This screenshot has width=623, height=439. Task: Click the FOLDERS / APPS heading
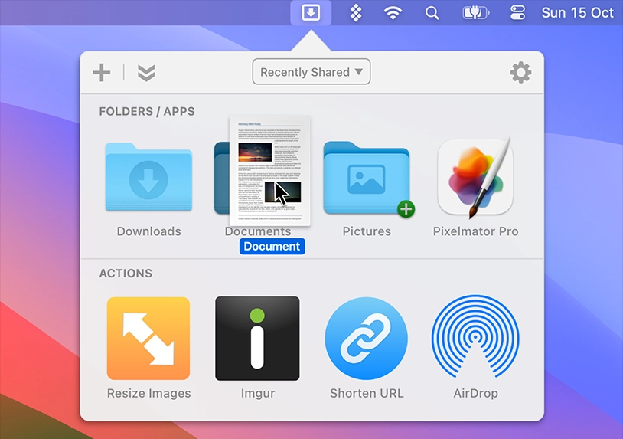(x=147, y=111)
